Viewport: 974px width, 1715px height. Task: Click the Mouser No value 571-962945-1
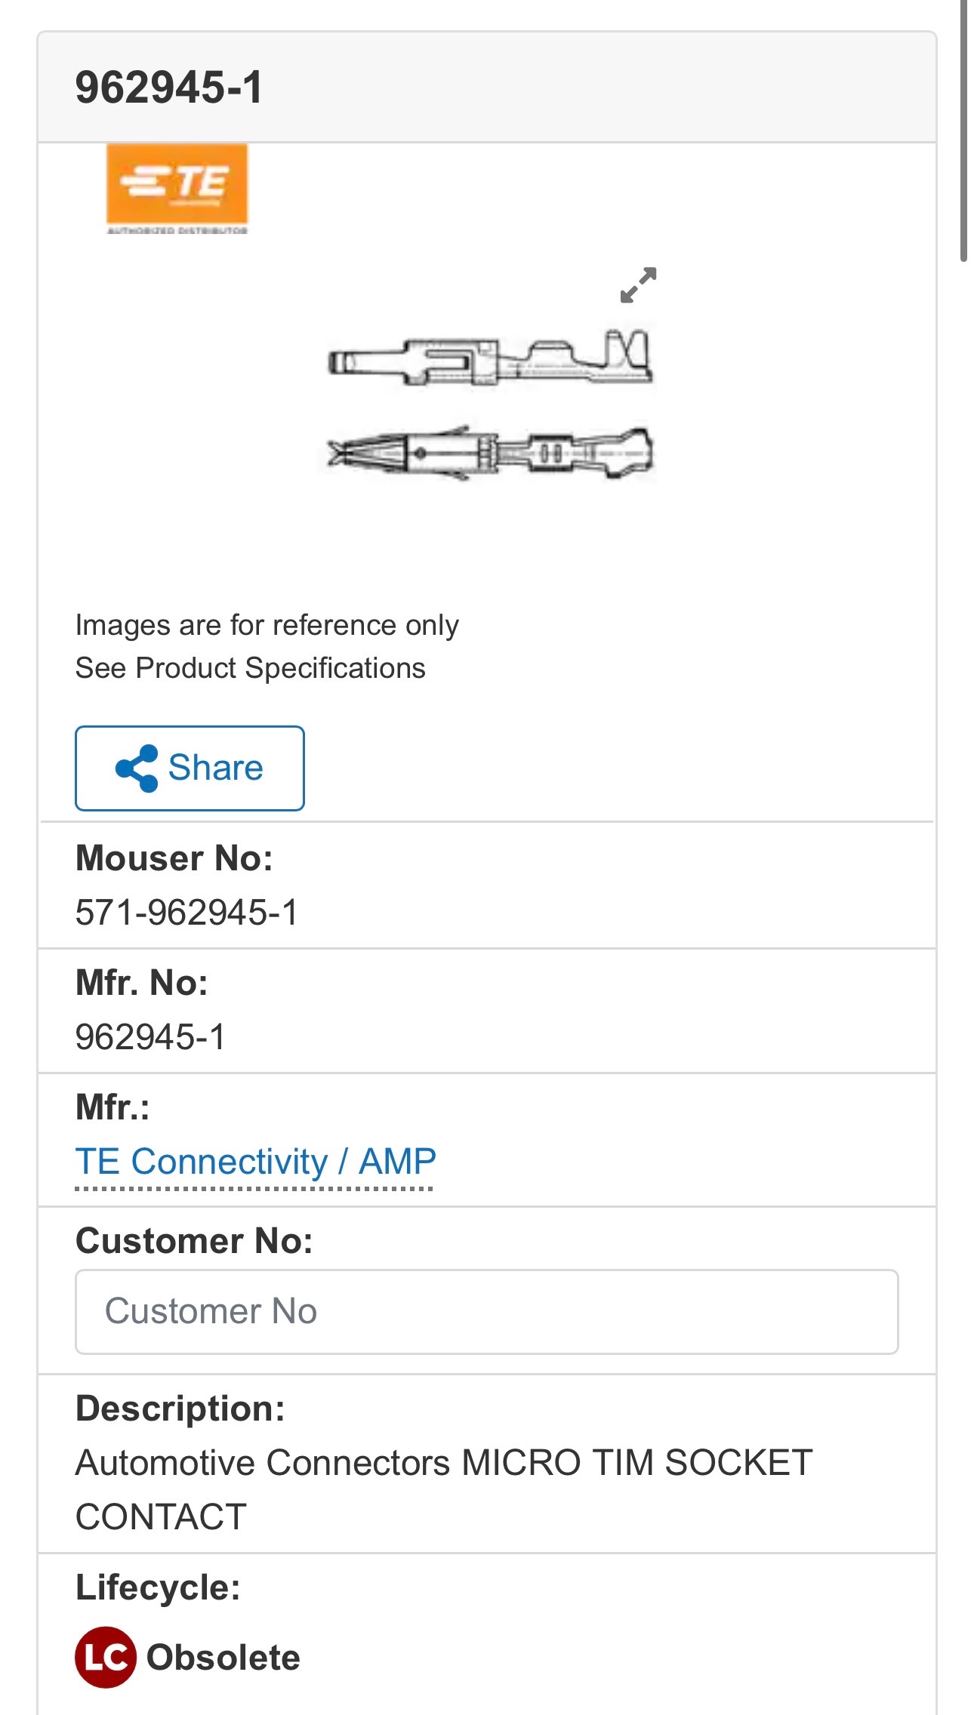click(186, 912)
